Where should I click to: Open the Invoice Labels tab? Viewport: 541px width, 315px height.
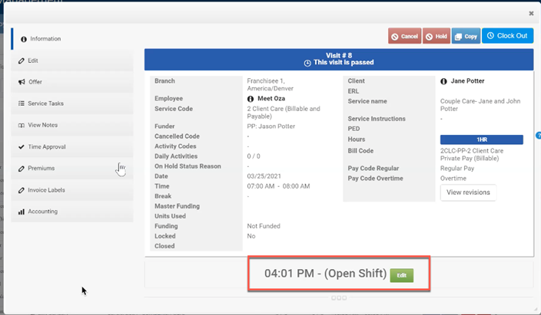coord(46,189)
